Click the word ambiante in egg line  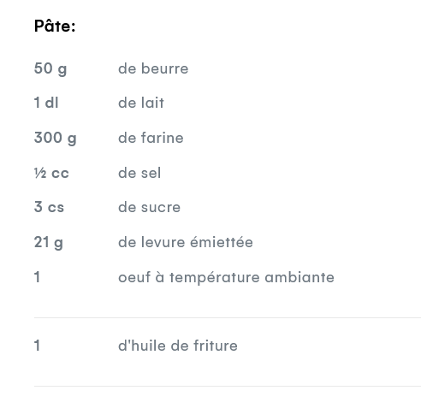tap(299, 277)
